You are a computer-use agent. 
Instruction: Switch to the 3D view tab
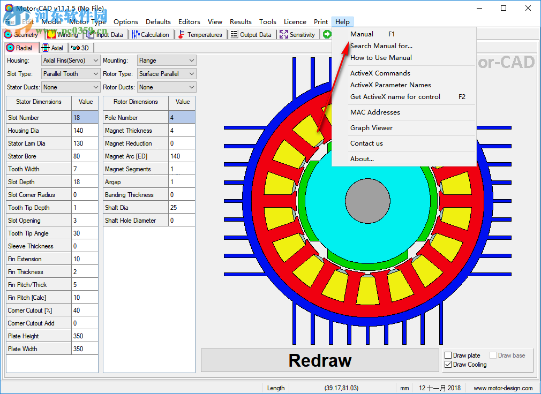tap(81, 48)
